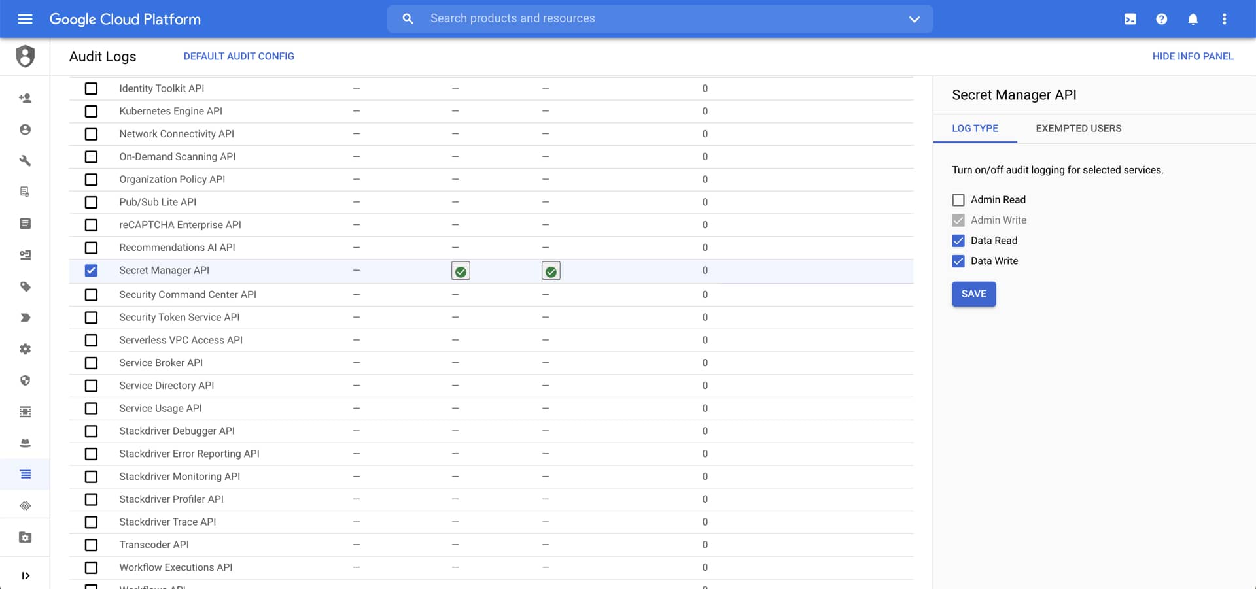Viewport: 1256px width, 589px height.
Task: Check the Recommendations AI API checkbox
Action: [x=91, y=248]
